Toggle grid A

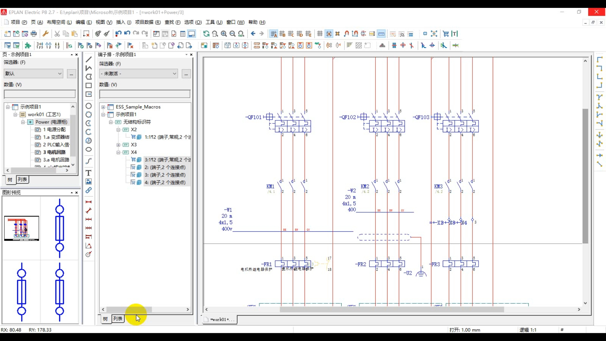(274, 34)
